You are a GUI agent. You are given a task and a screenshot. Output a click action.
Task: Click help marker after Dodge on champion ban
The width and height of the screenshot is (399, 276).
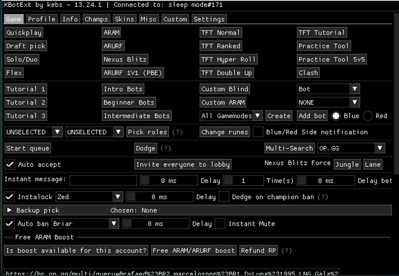coord(323,197)
